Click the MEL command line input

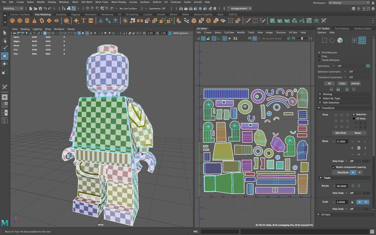click(x=219, y=232)
